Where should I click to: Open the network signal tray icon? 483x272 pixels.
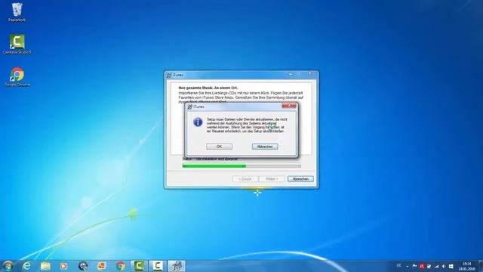(x=436, y=266)
